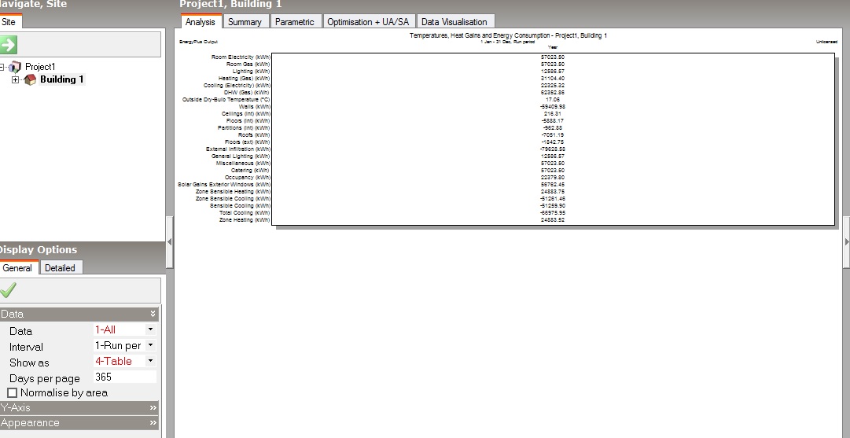This screenshot has width=850, height=438.
Task: Expand the Y-Axis options section
Action: [x=153, y=407]
